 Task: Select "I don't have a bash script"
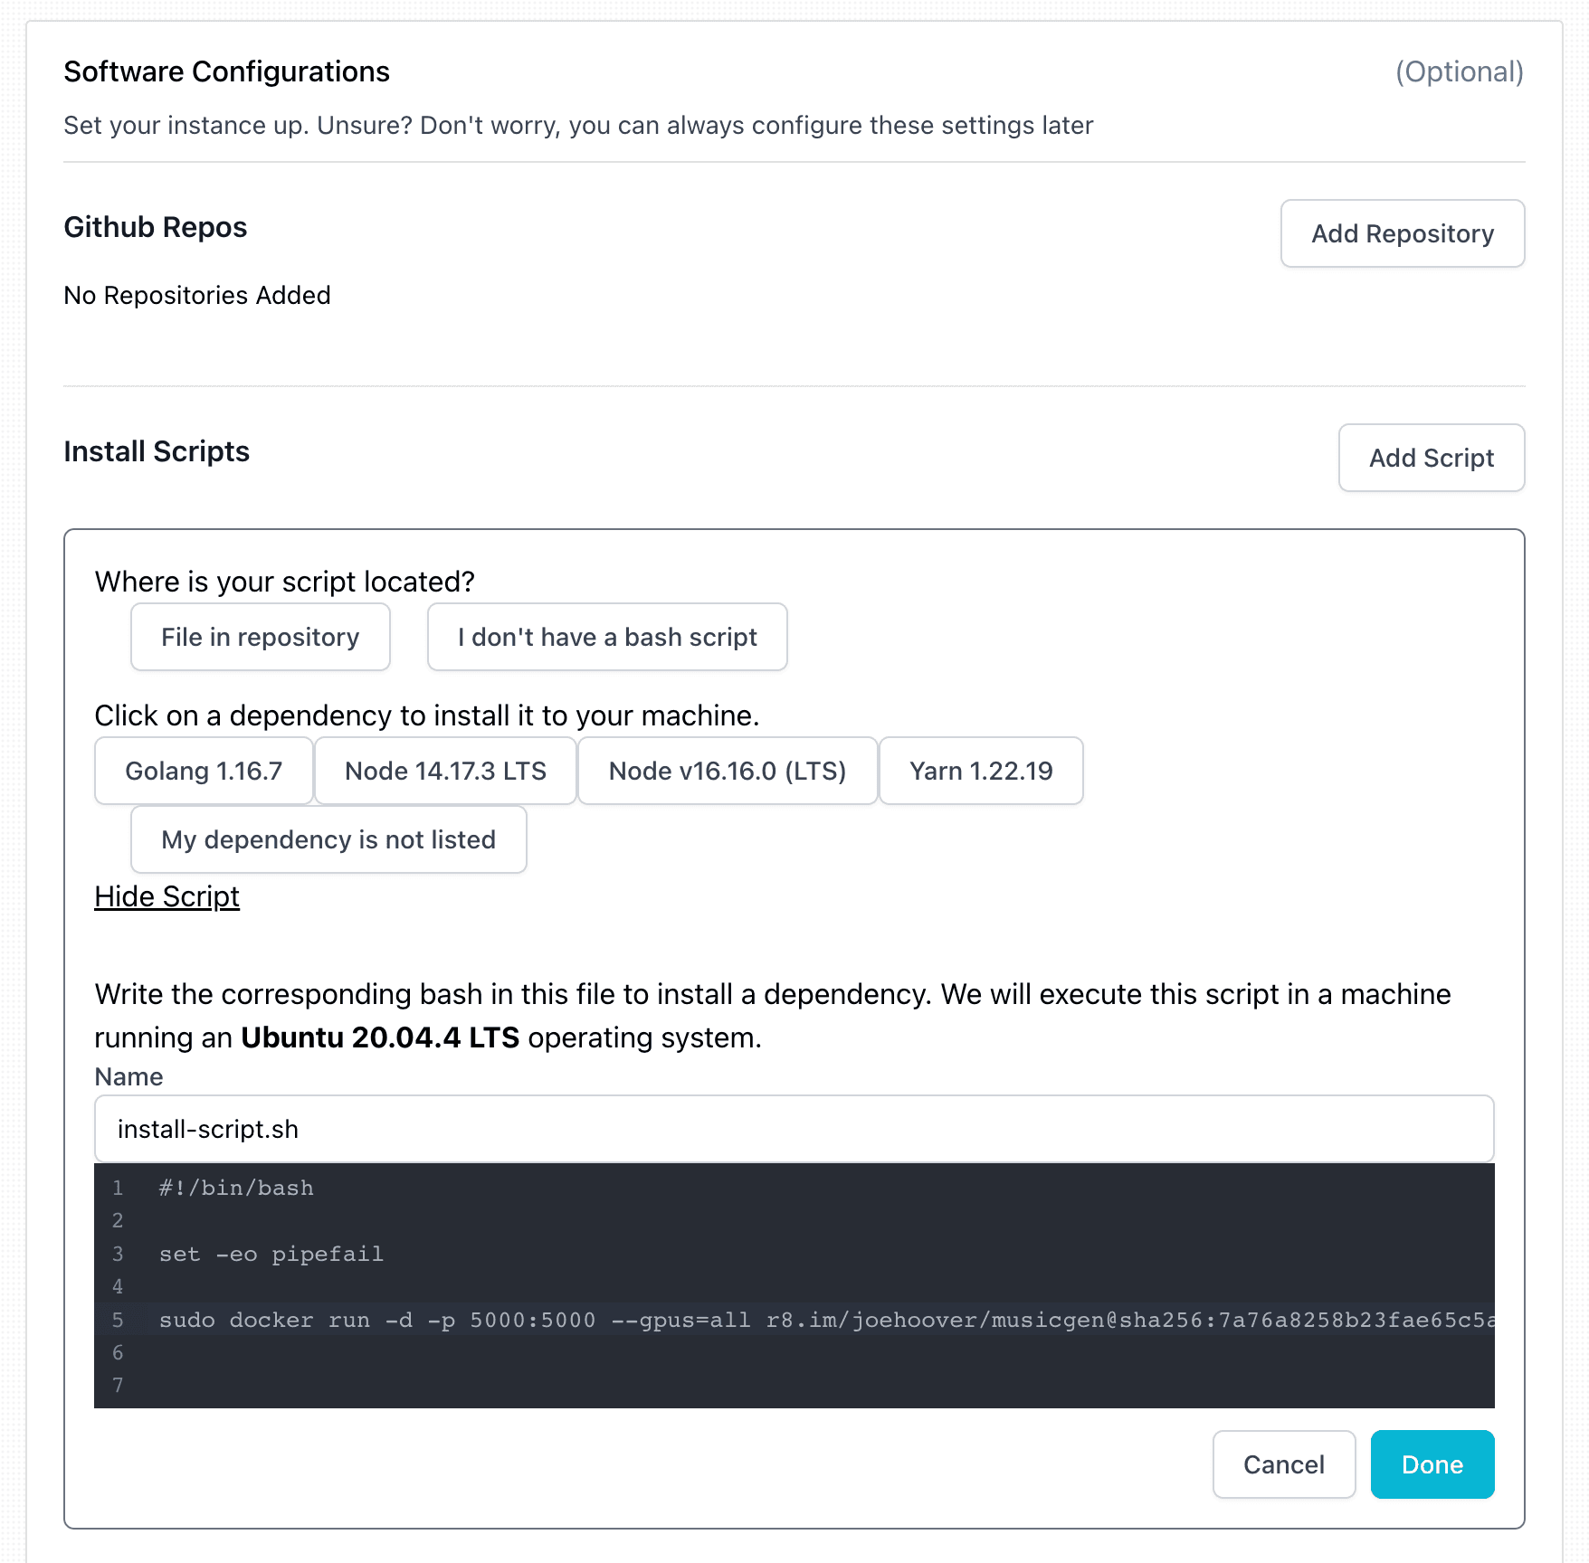pos(606,637)
